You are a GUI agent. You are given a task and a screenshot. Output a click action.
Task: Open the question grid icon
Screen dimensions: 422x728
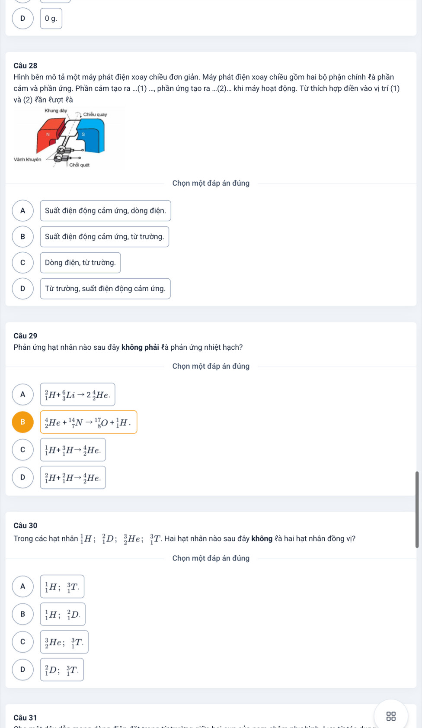[391, 716]
